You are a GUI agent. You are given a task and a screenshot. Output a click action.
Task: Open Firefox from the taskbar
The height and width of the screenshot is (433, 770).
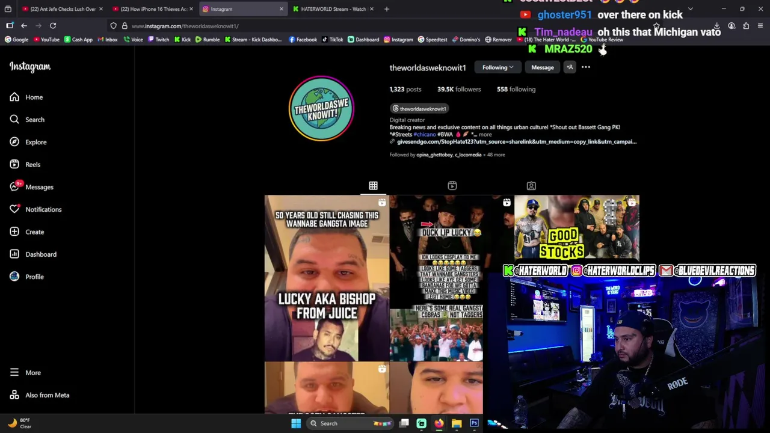[439, 423]
